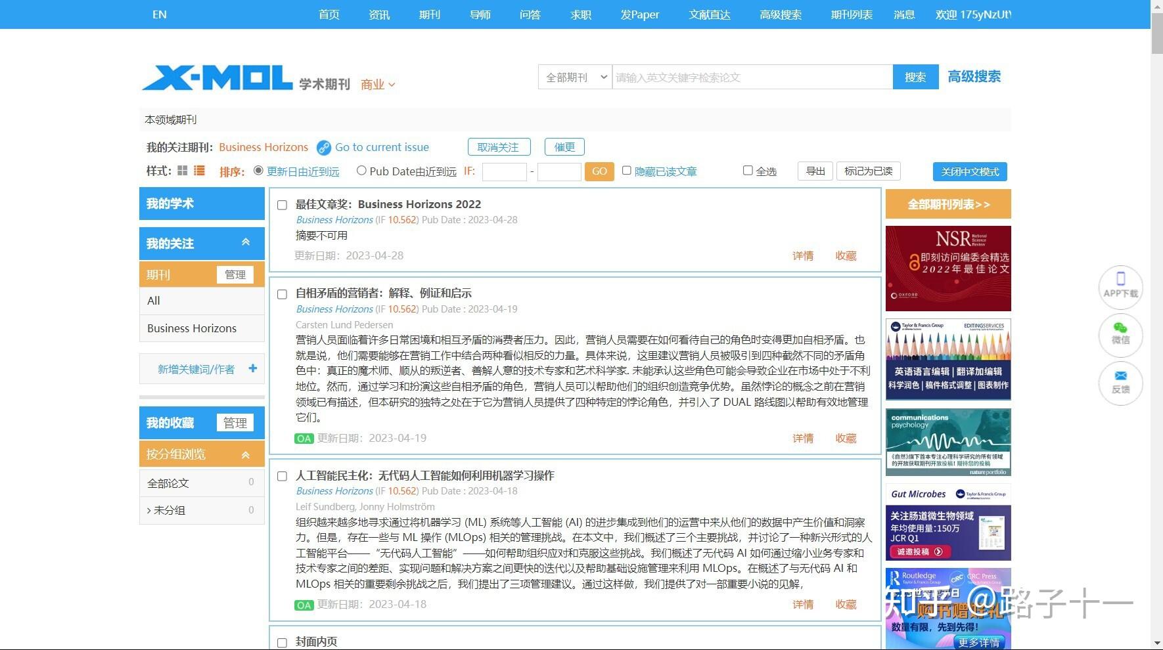The image size is (1163, 650).
Task: Click the 详情 link of the AI article
Action: [x=802, y=604]
